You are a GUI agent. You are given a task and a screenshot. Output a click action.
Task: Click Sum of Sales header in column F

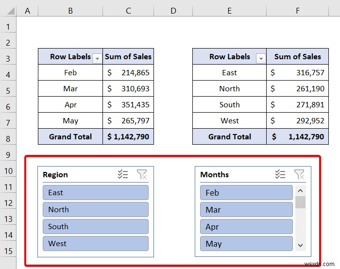tap(297, 56)
